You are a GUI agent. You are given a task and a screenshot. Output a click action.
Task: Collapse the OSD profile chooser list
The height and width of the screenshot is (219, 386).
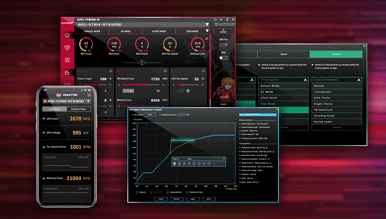click(x=358, y=80)
